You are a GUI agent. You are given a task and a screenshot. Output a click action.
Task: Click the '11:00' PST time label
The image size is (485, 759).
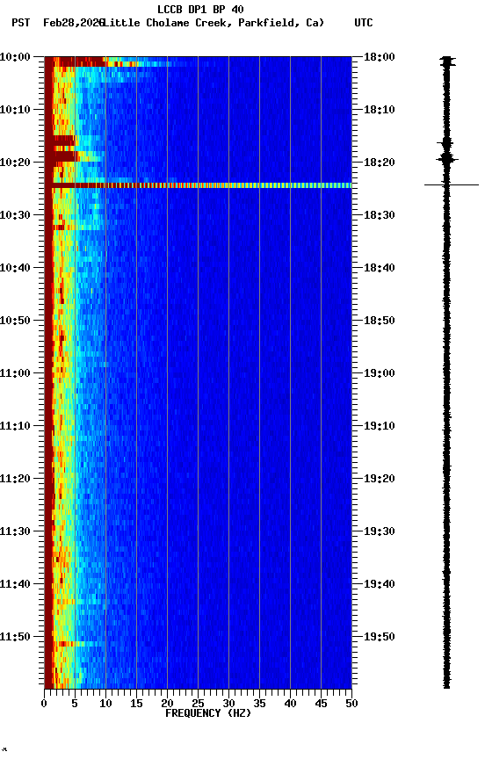point(15,373)
